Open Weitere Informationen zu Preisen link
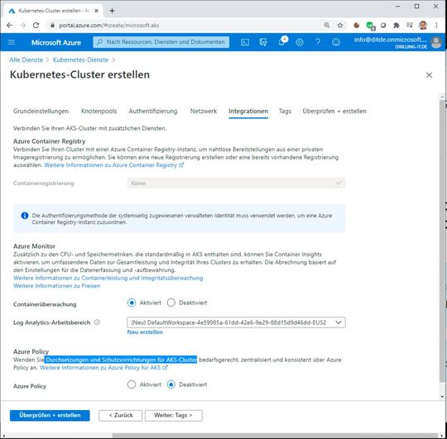 pos(57,286)
